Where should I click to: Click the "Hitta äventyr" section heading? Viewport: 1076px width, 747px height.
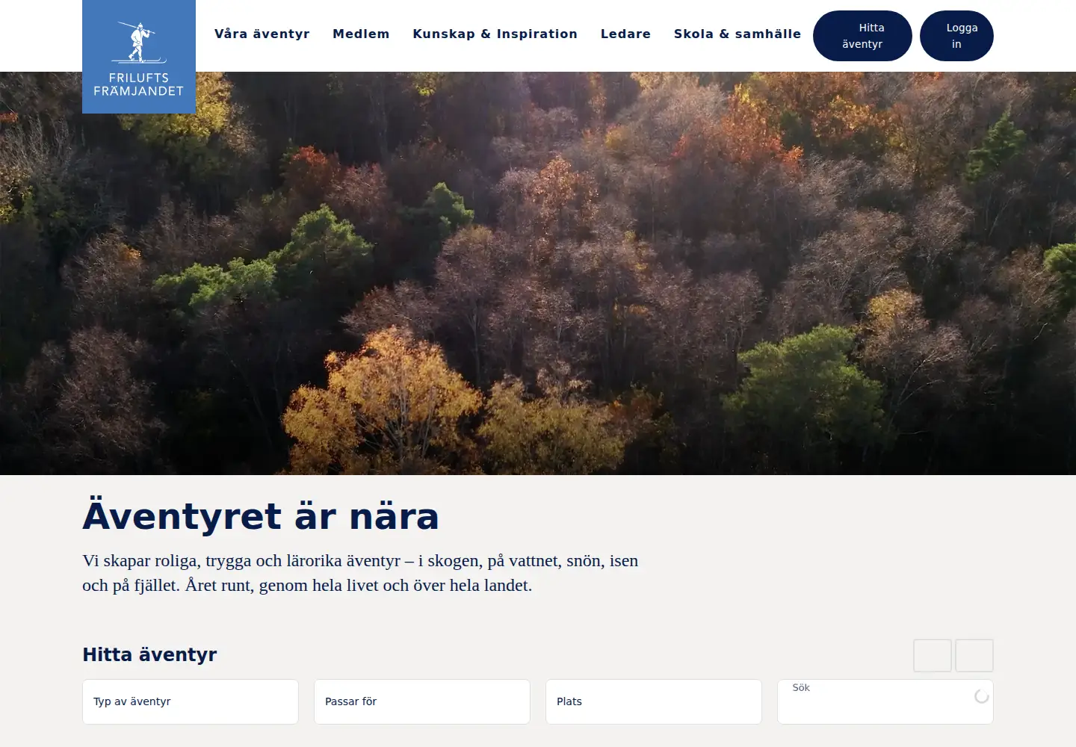tap(149, 654)
